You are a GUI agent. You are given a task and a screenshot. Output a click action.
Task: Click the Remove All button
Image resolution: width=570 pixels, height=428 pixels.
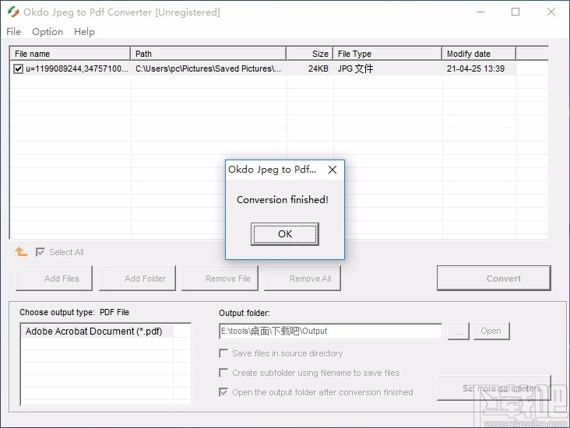click(302, 279)
